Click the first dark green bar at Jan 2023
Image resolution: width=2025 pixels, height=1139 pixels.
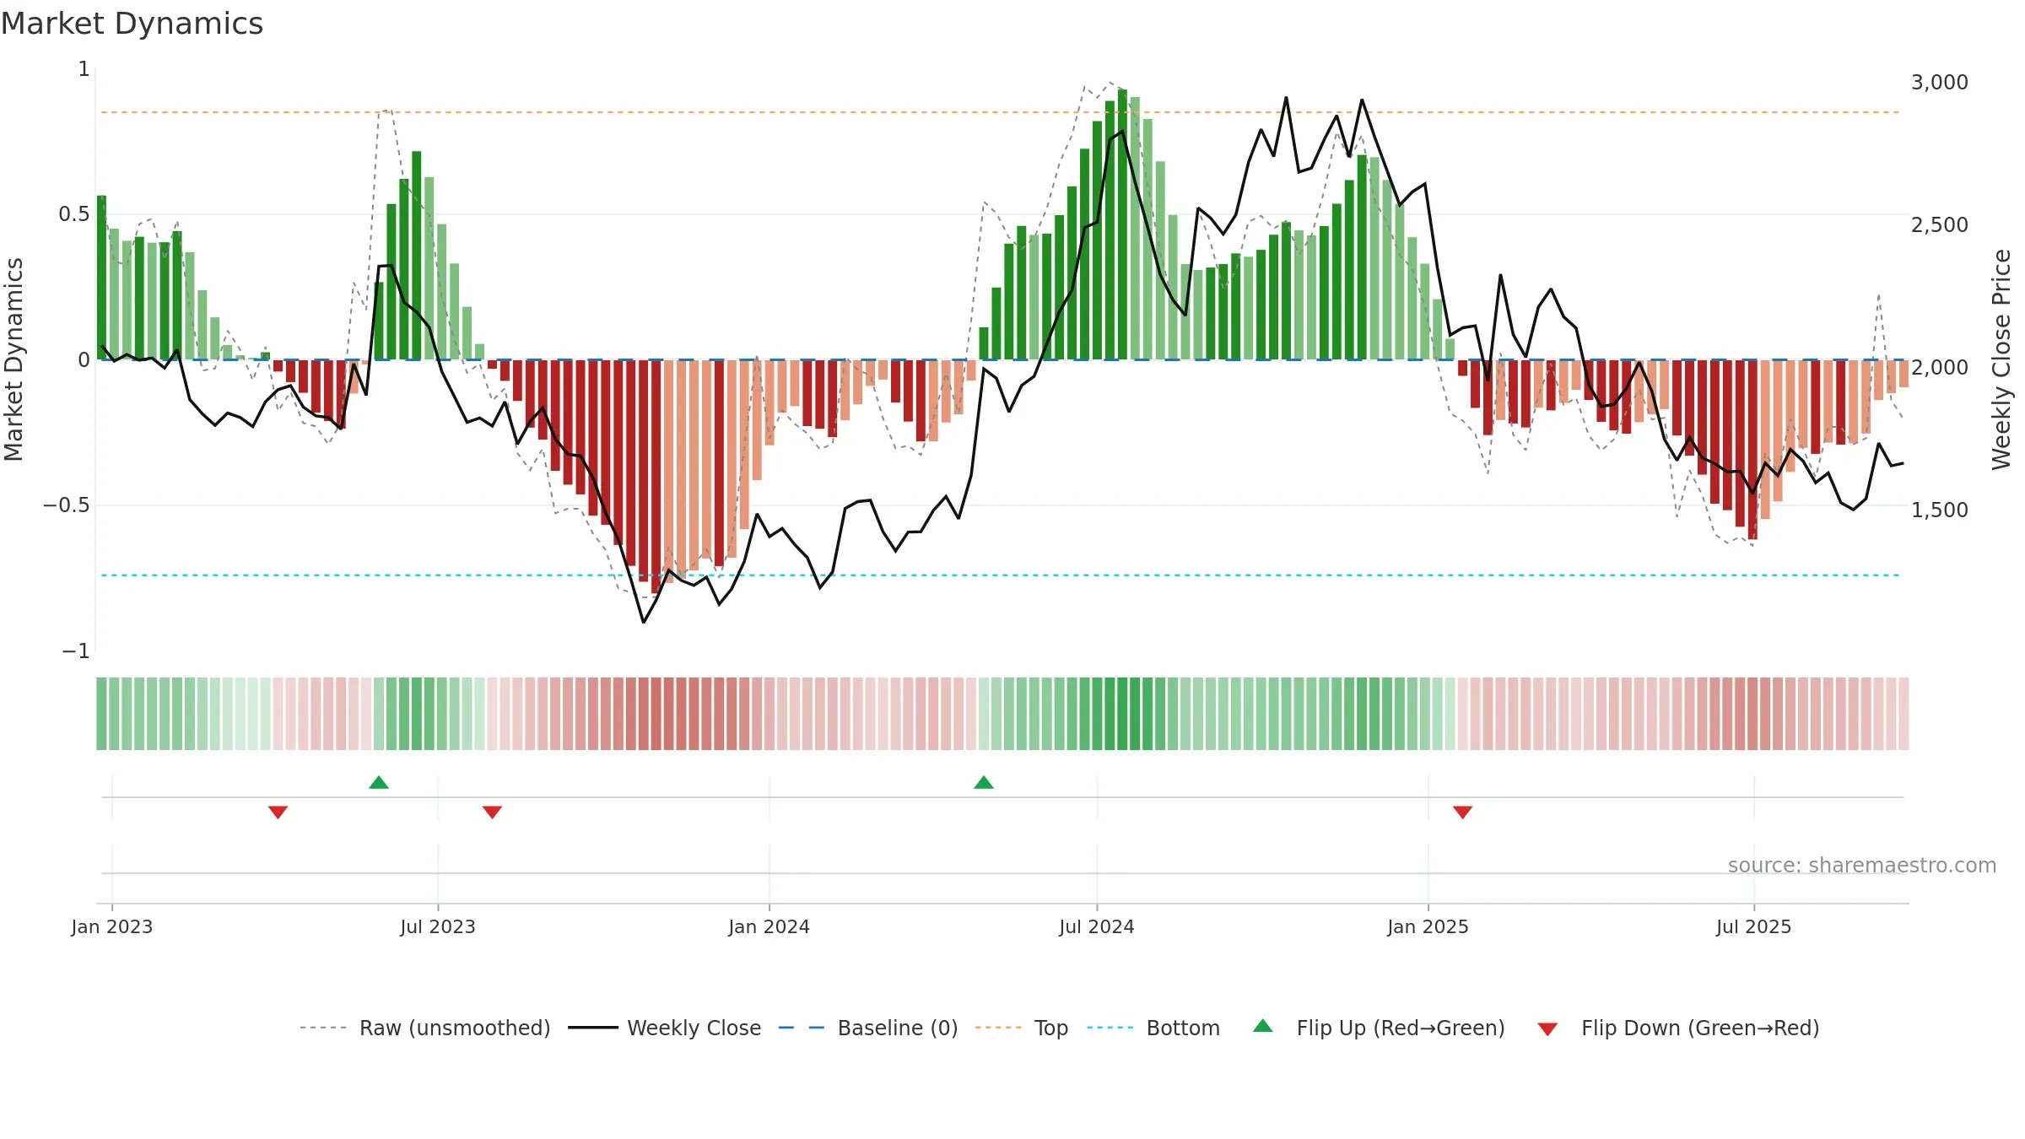point(102,278)
